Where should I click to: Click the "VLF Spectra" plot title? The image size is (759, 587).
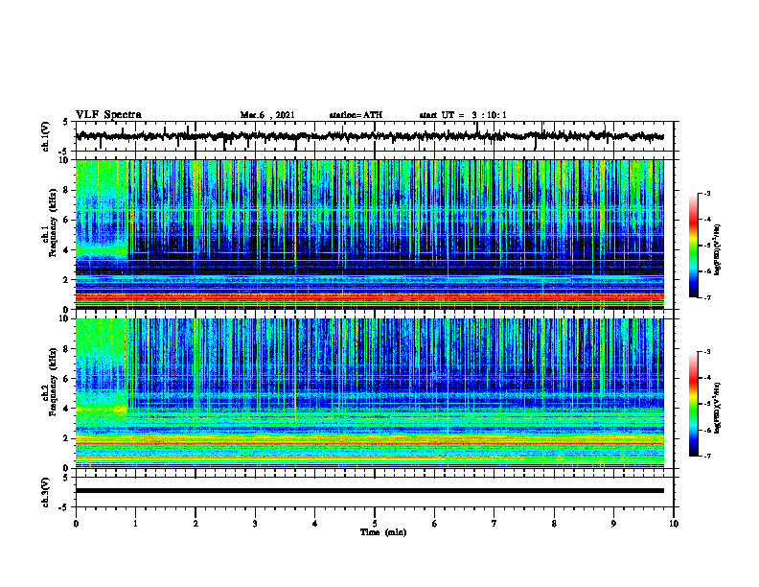108,114
